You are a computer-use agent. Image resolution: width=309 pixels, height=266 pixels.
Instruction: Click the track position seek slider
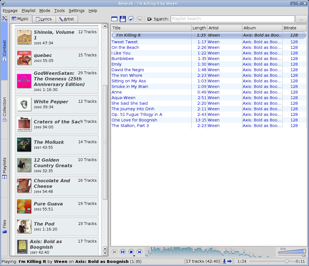(271, 261)
